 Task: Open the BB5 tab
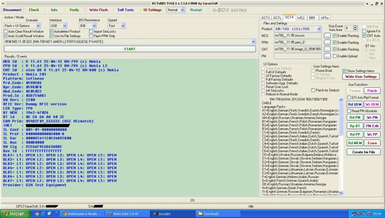click(x=312, y=18)
